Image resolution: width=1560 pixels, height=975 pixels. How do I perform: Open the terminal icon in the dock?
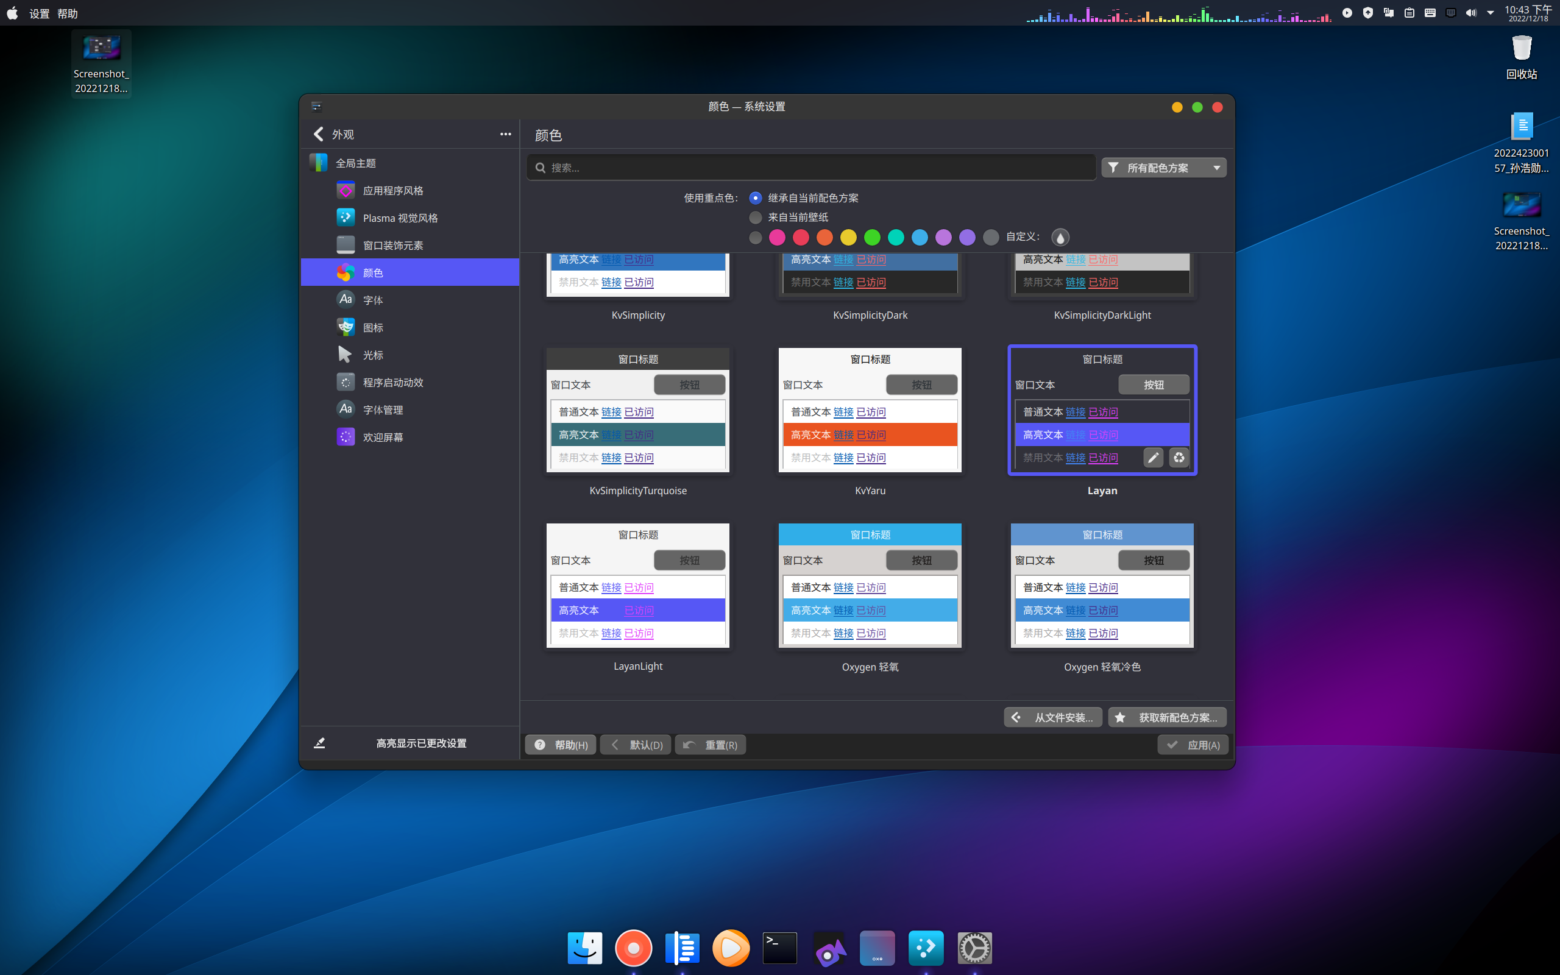pos(779,948)
